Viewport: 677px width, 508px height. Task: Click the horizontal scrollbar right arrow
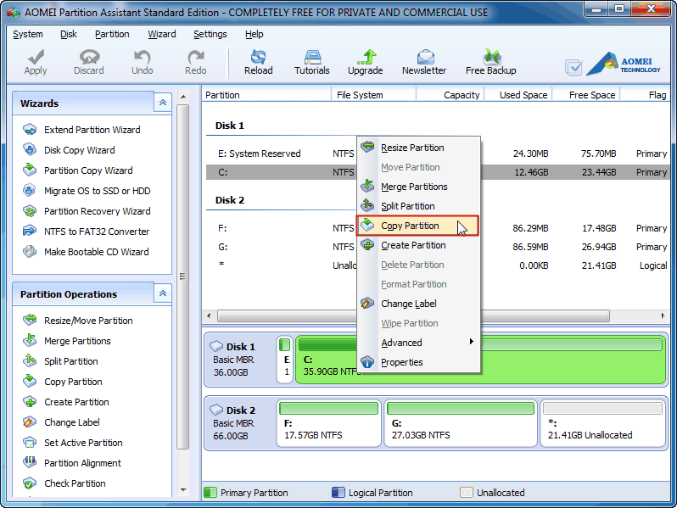pyautogui.click(x=663, y=316)
